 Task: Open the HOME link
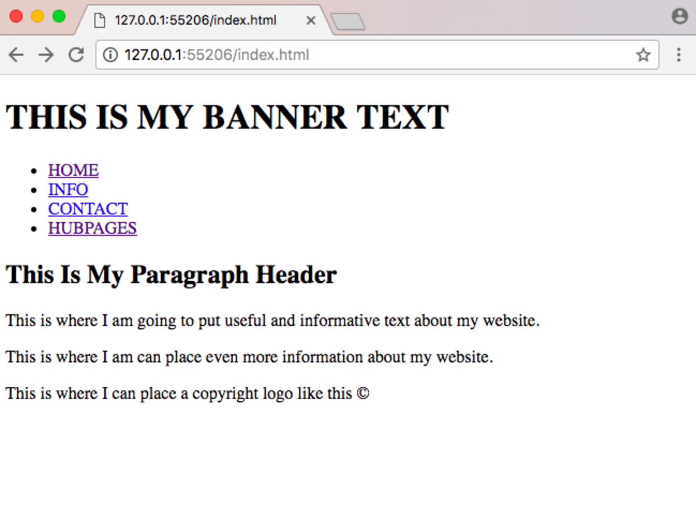pyautogui.click(x=73, y=170)
